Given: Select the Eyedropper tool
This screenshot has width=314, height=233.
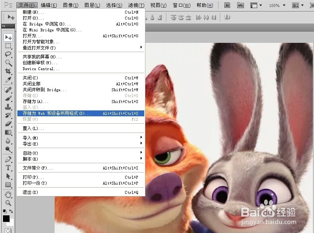Looking at the screenshot, I should pos(8,80).
